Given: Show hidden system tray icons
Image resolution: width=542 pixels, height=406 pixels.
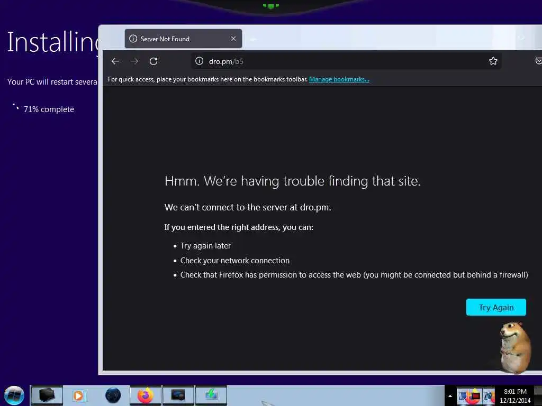Looking at the screenshot, I should pos(450,396).
